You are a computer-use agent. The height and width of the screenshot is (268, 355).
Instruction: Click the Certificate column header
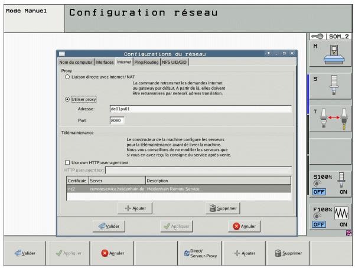coord(77,181)
